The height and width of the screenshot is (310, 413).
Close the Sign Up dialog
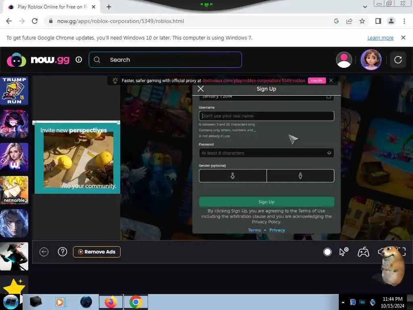point(201,89)
